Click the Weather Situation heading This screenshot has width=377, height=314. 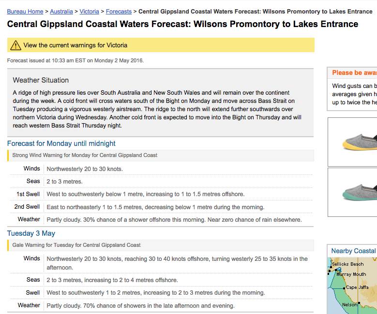click(x=41, y=80)
